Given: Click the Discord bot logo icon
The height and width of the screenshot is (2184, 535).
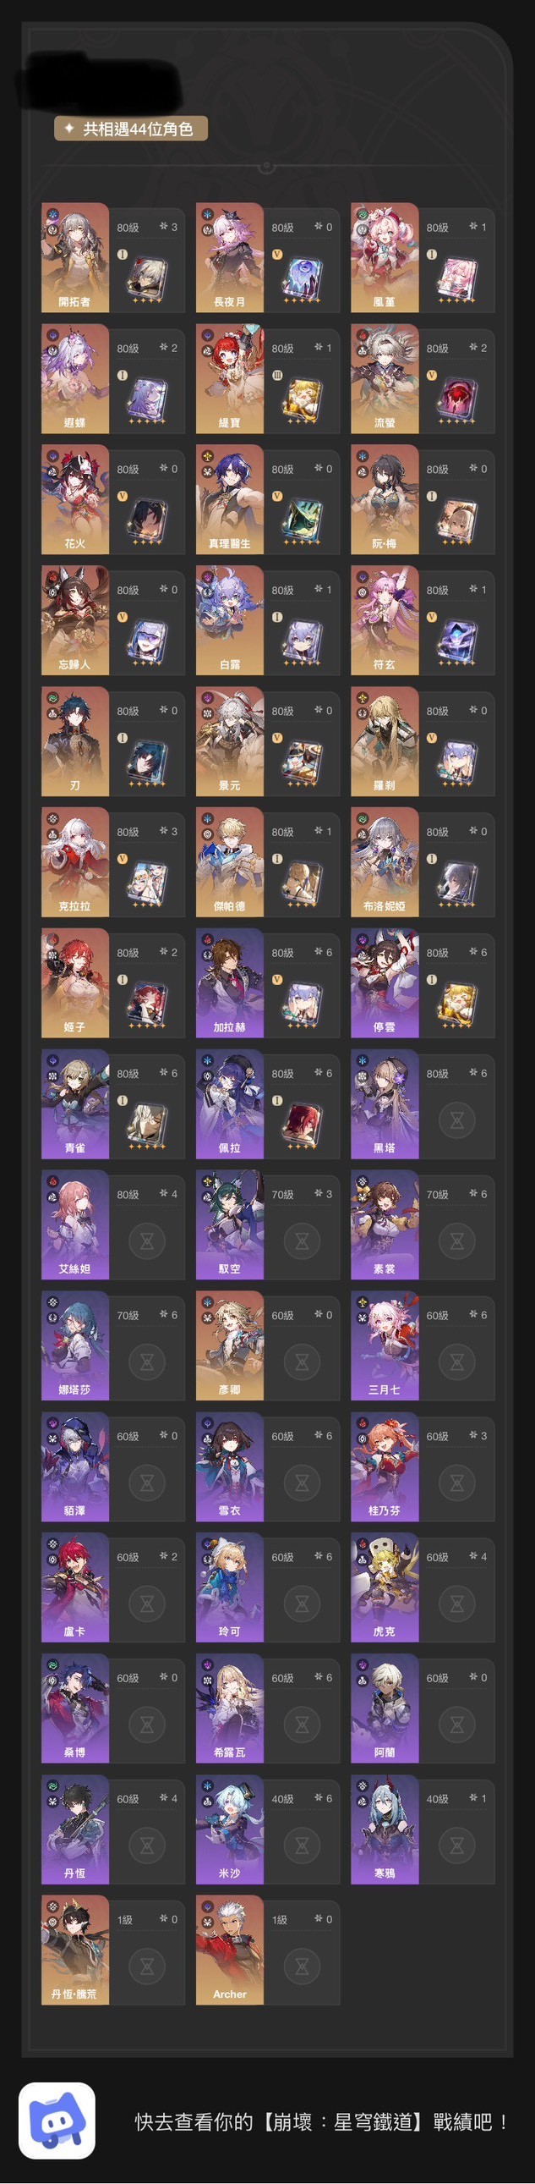Looking at the screenshot, I should pos(57,2121).
